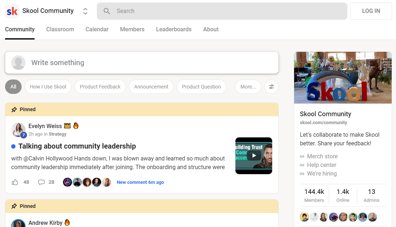This screenshot has width=396, height=227.
Task: Expand the More... categories dropdown
Action: 248,87
